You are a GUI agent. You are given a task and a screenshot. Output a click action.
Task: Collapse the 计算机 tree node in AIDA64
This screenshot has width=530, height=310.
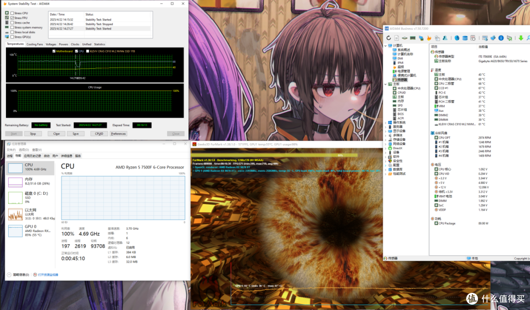pos(385,46)
